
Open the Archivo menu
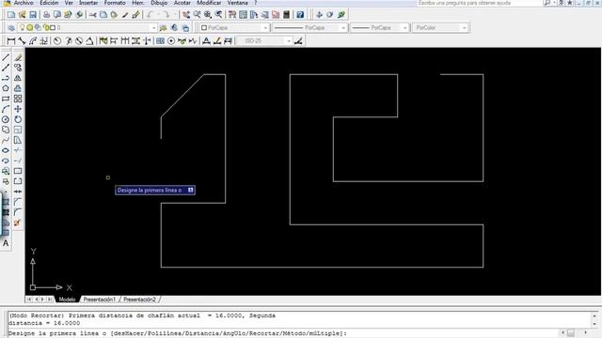point(24,3)
